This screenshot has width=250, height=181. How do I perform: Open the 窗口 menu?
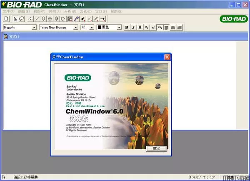101,11
